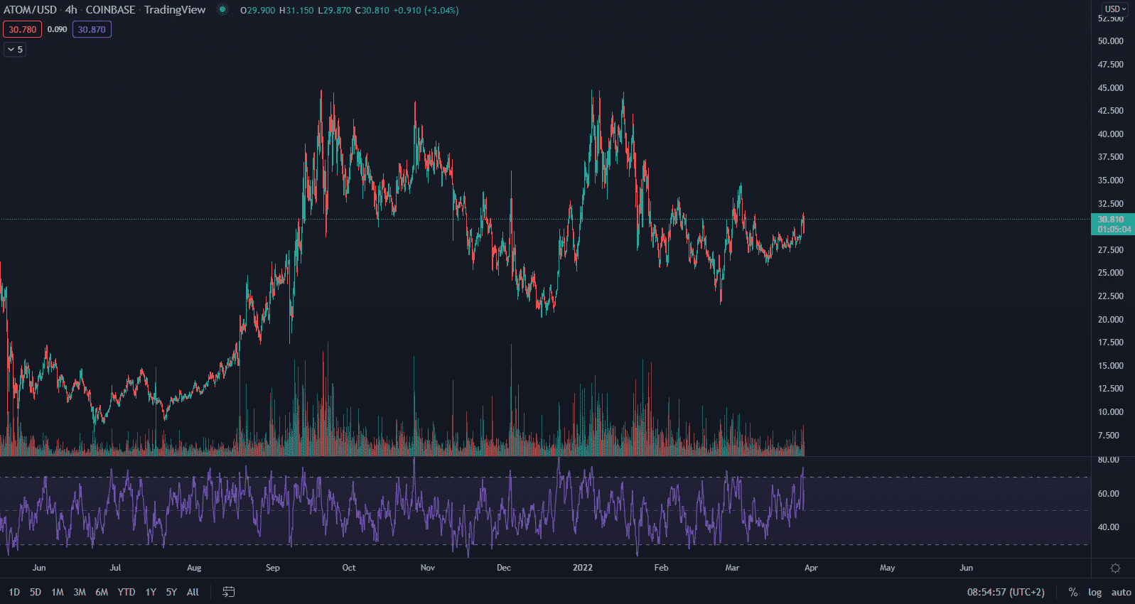Click the red sell price 30.780 button
1135x604 pixels.
23,29
